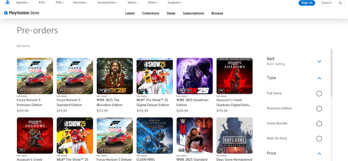
Task: Open Forza Horizon 5 Premium Edition cover
Action: [x=35, y=76]
